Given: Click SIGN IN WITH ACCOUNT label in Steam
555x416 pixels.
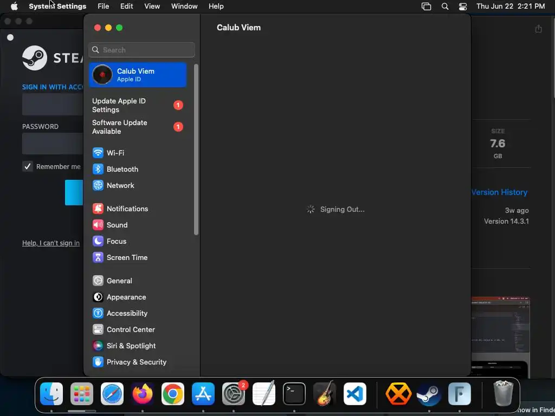Looking at the screenshot, I should tap(53, 87).
